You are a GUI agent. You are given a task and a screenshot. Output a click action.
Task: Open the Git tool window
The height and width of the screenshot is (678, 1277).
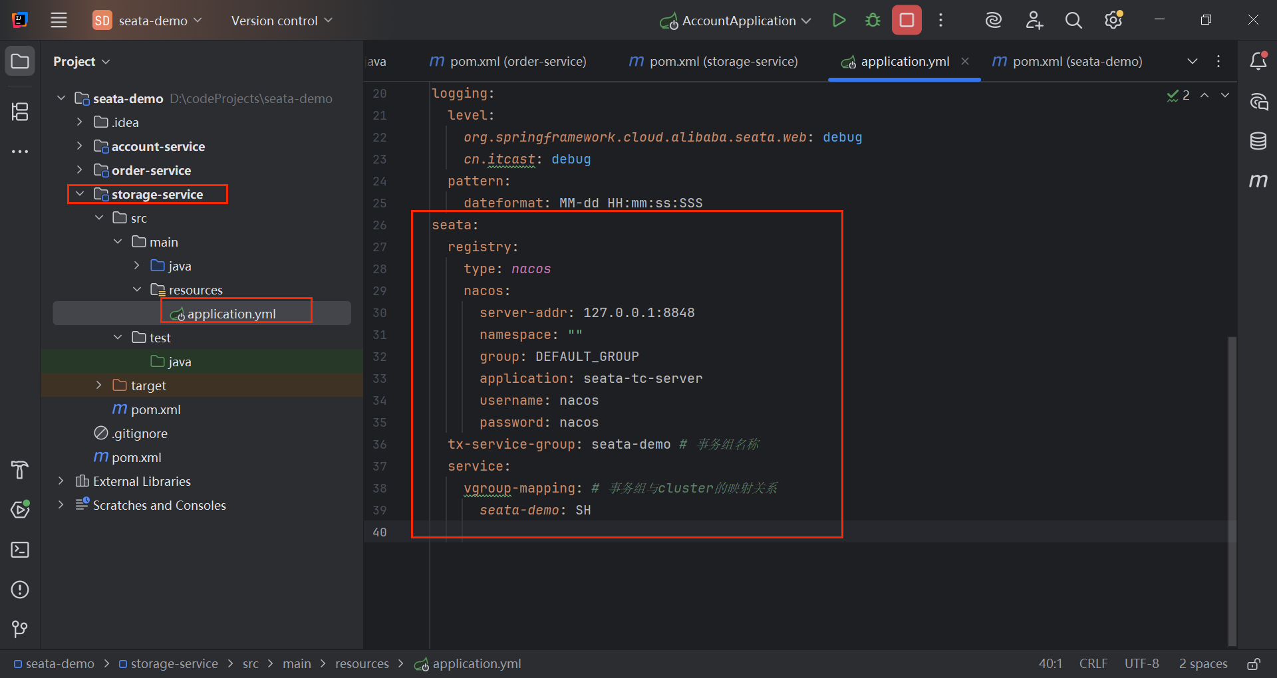click(20, 629)
